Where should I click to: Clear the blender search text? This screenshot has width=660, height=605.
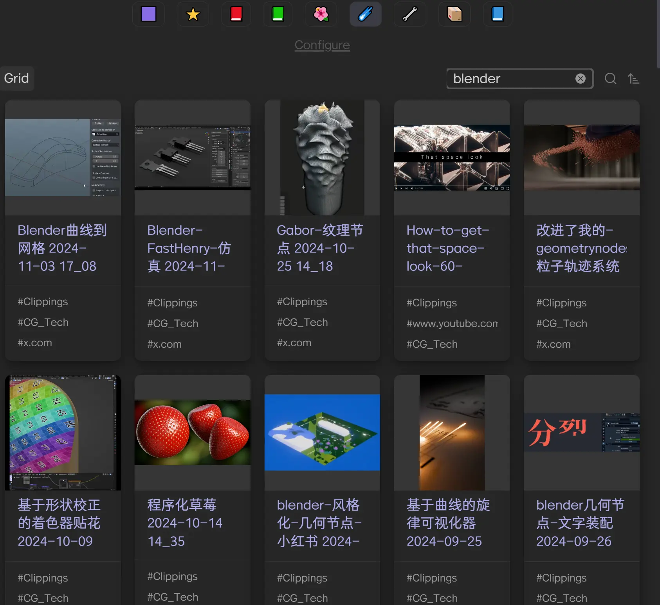pyautogui.click(x=581, y=79)
